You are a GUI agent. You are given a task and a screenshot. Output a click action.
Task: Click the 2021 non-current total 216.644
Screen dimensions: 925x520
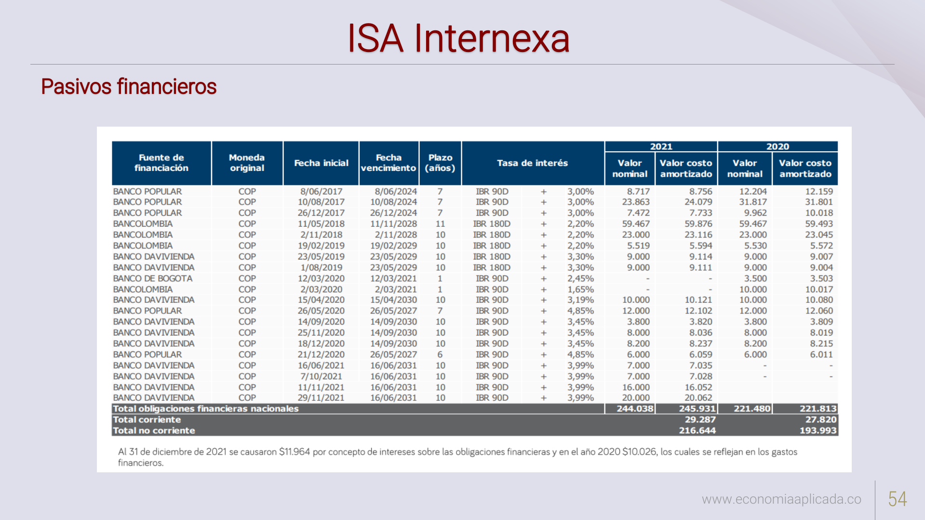(x=697, y=430)
